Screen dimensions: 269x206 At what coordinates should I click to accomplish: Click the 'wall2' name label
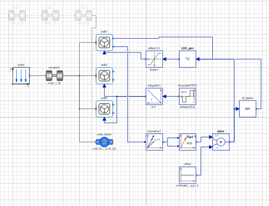coord(104,65)
